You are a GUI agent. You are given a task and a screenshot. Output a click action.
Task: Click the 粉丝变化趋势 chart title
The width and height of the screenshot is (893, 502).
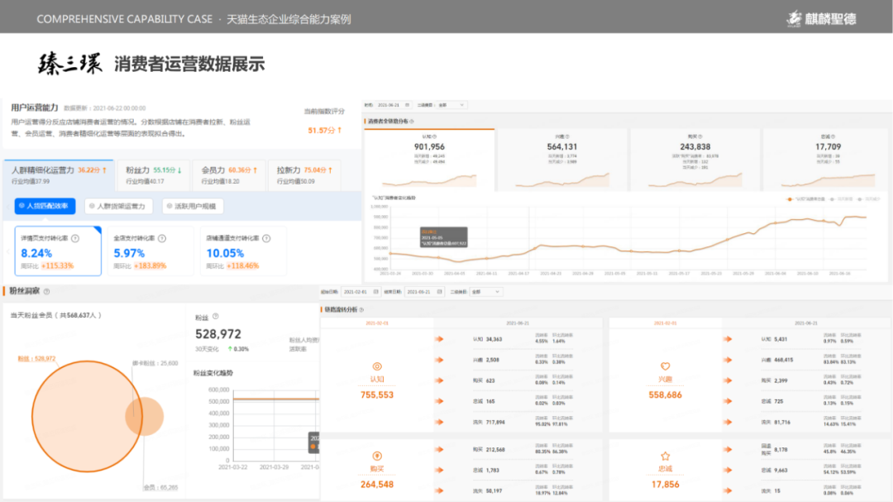click(213, 373)
